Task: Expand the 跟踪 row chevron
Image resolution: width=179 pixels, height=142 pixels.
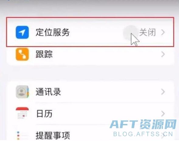Action: coord(163,54)
